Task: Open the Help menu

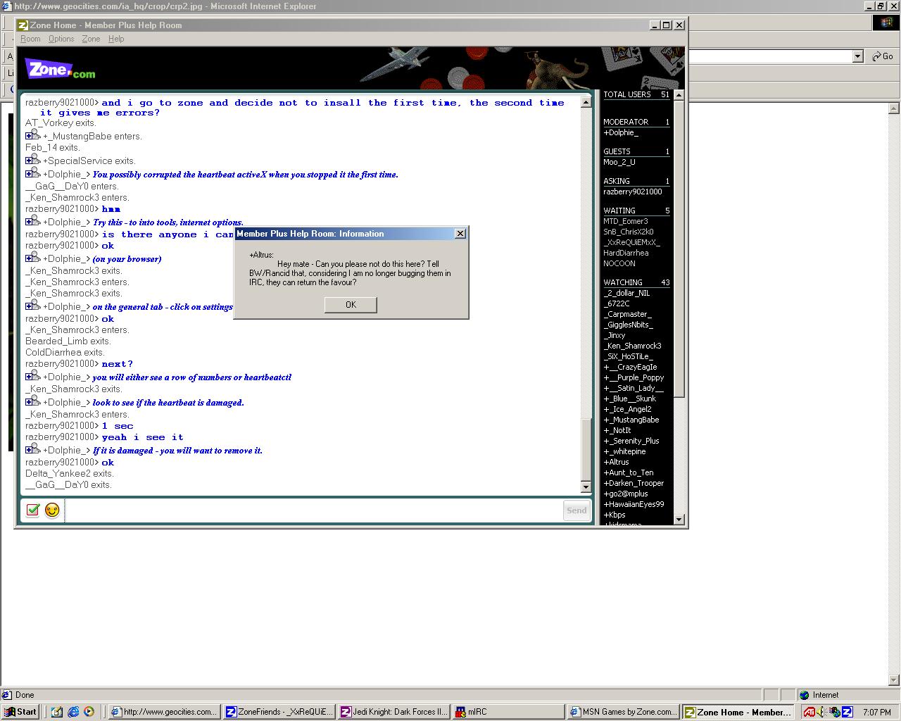Action: (x=116, y=39)
